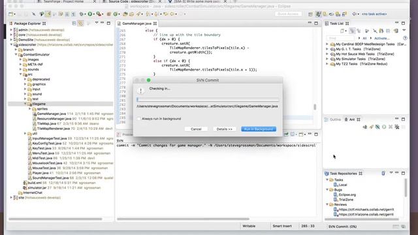Click the Quick Access field
418x235 pixels.
tap(288, 14)
